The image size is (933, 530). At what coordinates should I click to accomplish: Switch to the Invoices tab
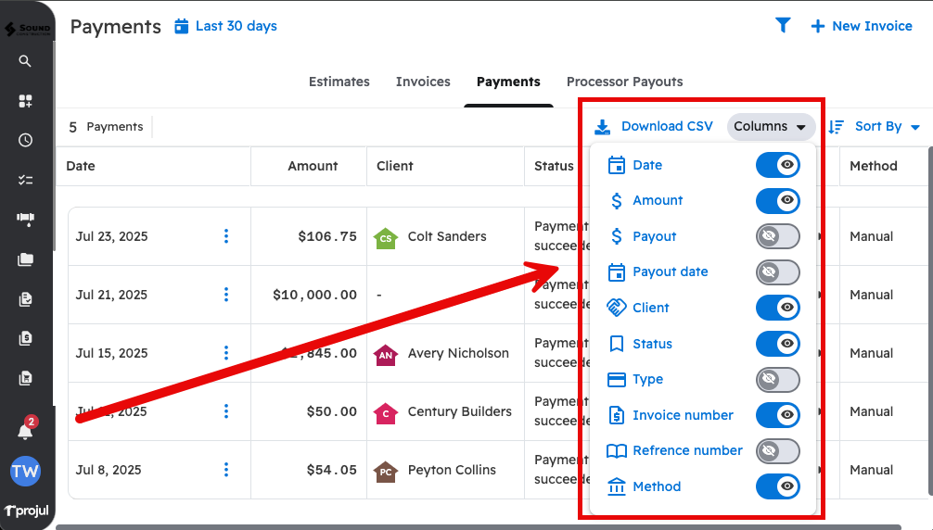(x=423, y=82)
